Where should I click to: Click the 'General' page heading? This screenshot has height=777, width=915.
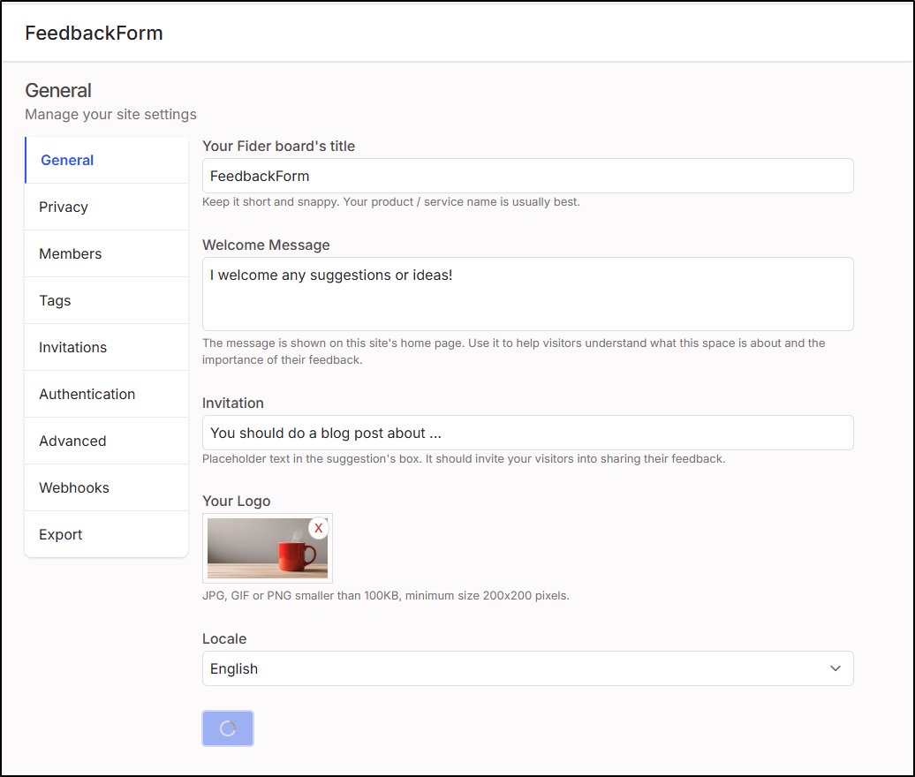click(58, 90)
